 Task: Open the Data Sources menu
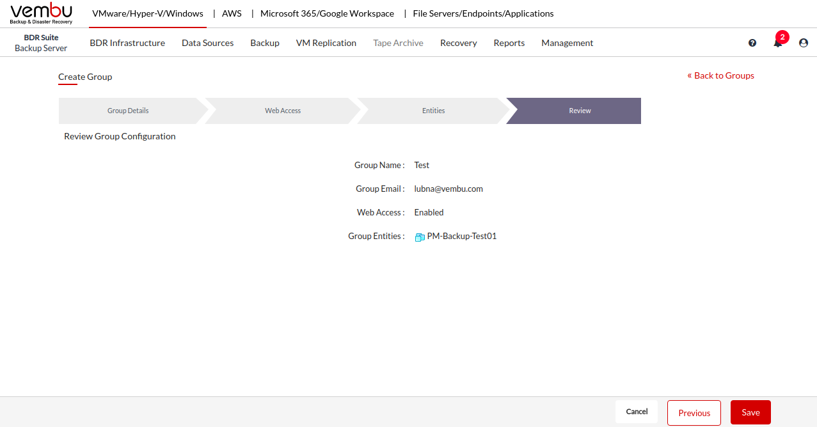[207, 43]
